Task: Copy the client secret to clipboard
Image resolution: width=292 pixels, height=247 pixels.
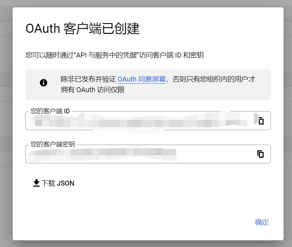Action: click(260, 154)
